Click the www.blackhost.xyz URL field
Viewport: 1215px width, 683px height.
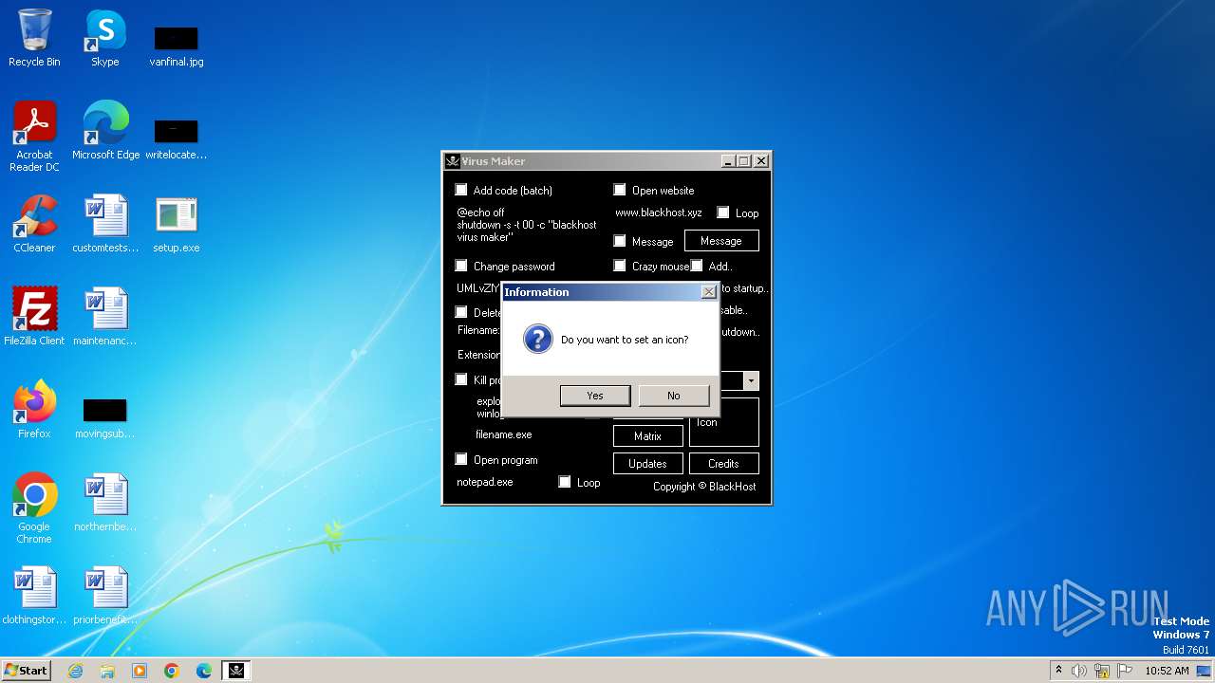659,212
